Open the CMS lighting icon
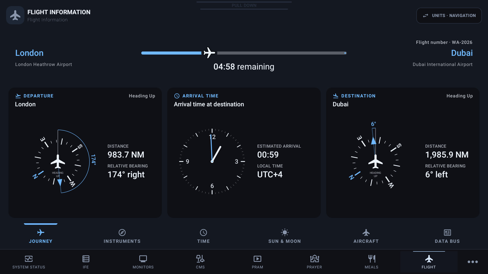Image resolution: width=488 pixels, height=274 pixels. [x=200, y=259]
